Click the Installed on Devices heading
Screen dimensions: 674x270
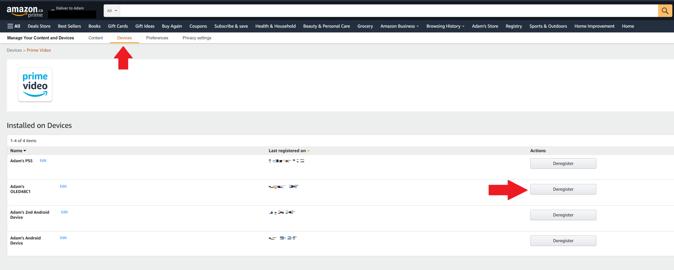39,126
